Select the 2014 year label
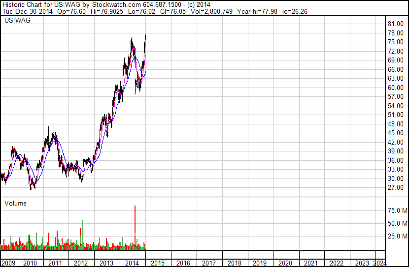The width and height of the screenshot is (409, 267). pos(132,263)
